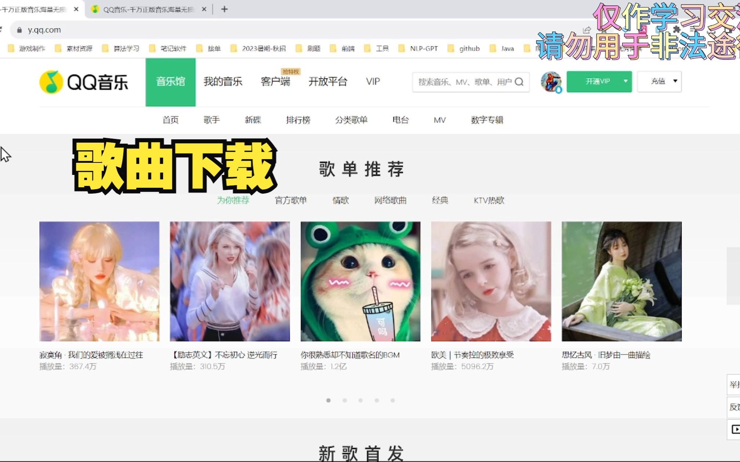Viewport: 740px width, 462px height.
Task: Select the 音乐馆 main tab
Action: (171, 82)
